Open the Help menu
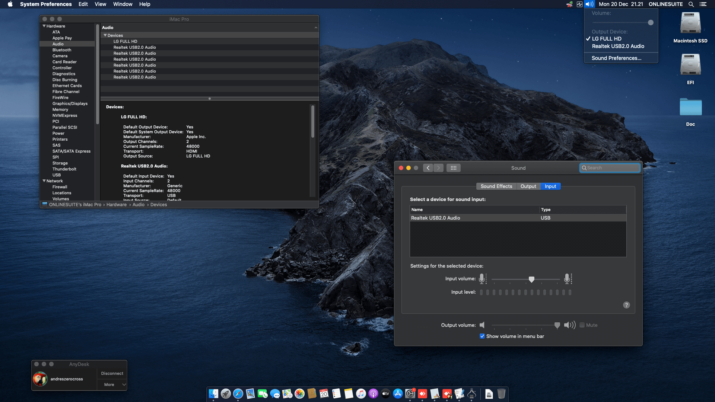The width and height of the screenshot is (715, 402). (145, 4)
